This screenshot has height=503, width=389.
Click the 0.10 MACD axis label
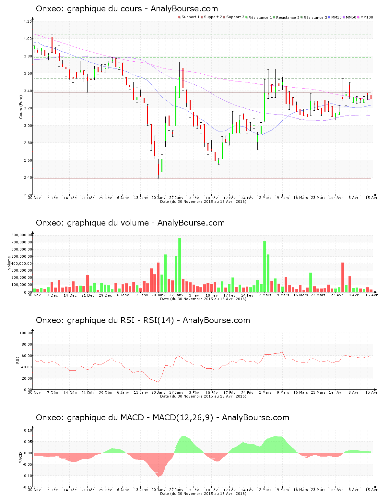(28, 430)
